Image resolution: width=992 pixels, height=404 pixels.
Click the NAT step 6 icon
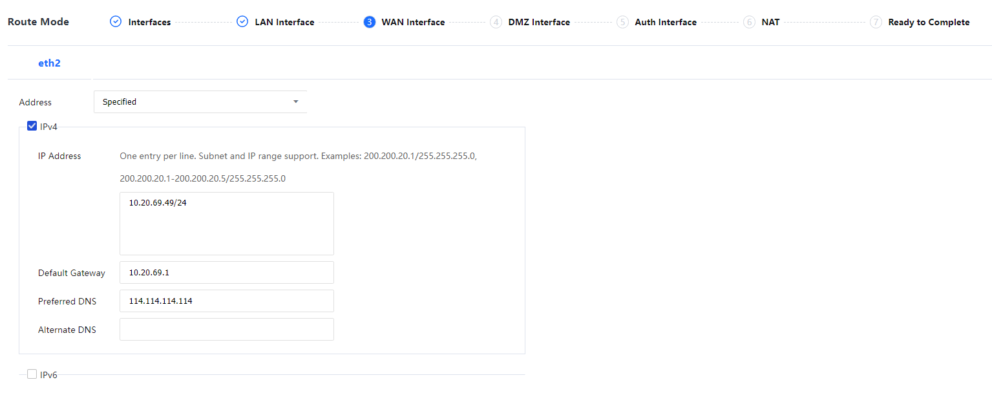tap(749, 22)
